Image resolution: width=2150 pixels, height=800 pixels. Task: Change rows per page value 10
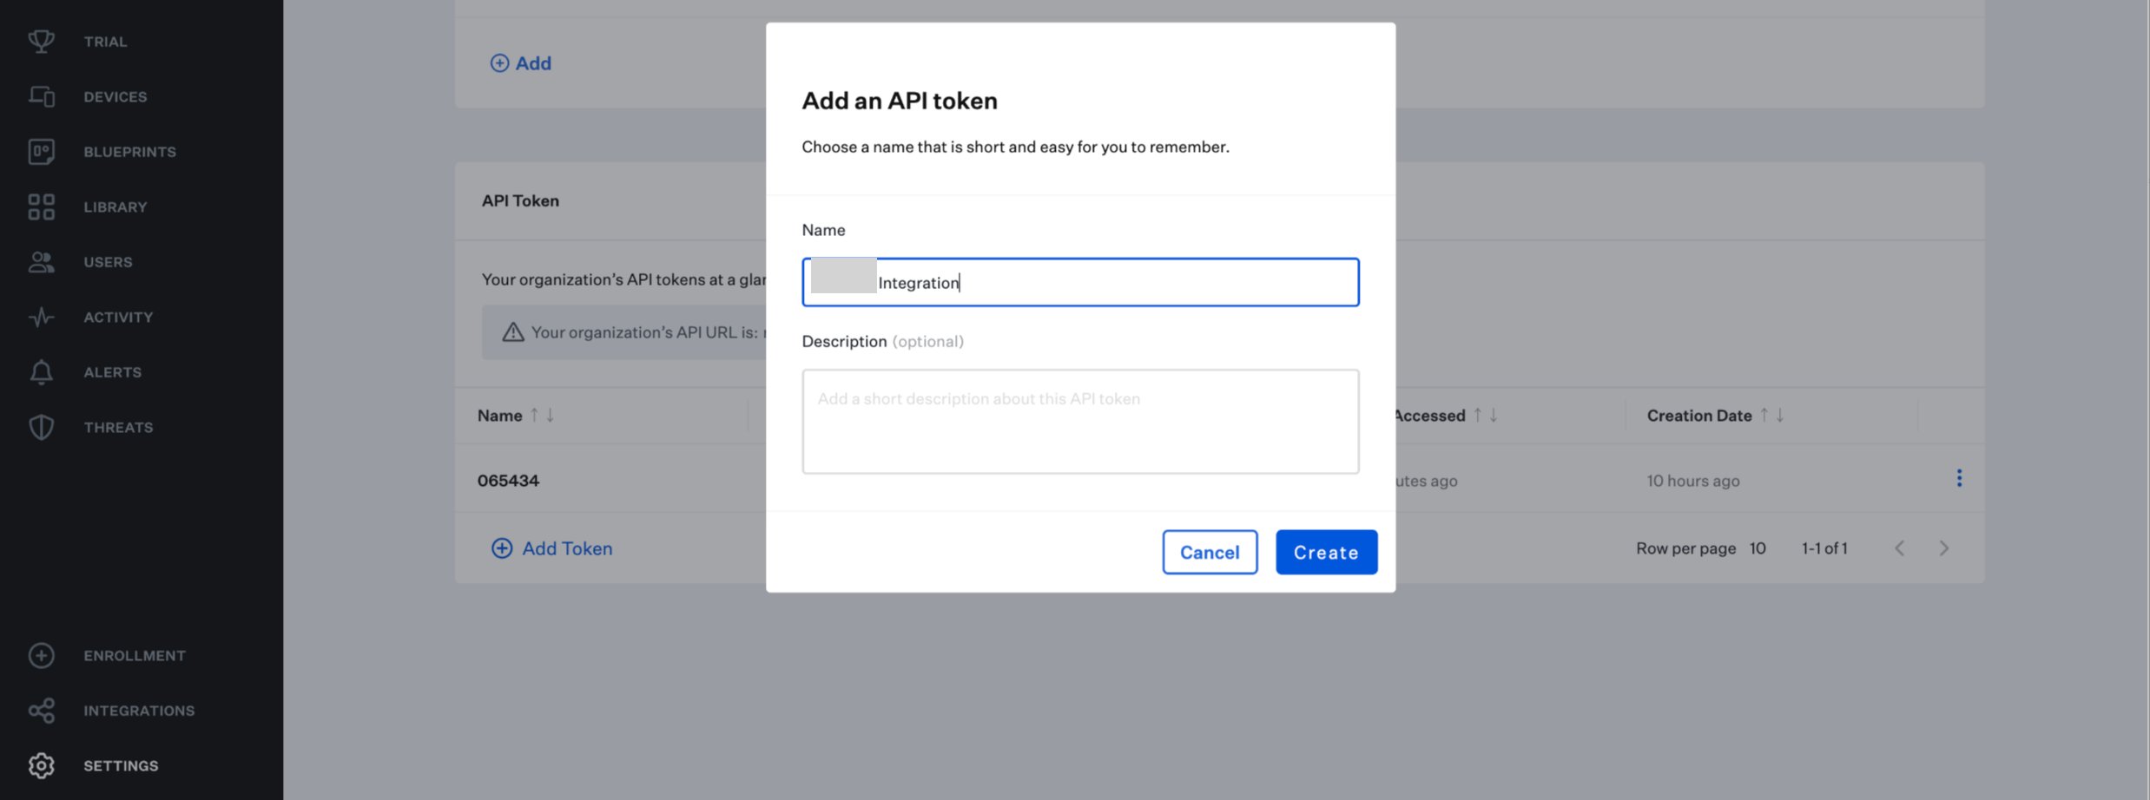click(1758, 548)
